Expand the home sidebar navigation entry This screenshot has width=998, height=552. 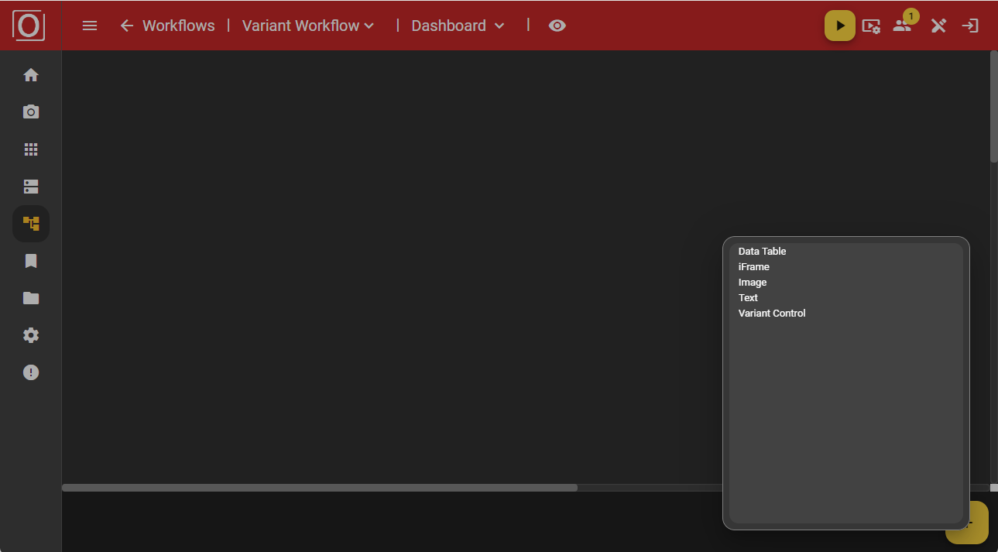point(30,74)
